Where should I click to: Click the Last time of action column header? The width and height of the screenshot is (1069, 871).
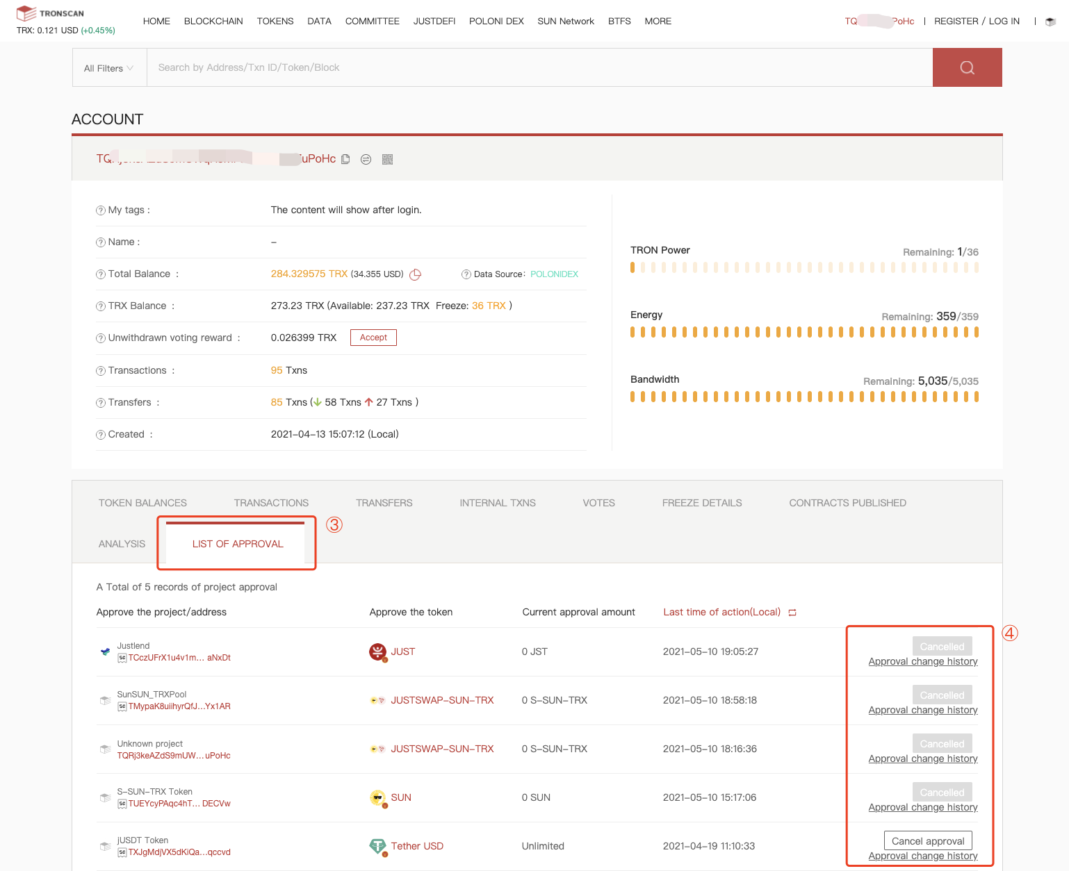click(721, 613)
